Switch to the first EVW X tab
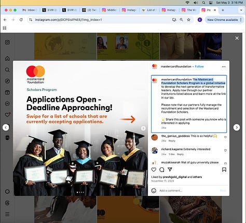 (50, 10)
